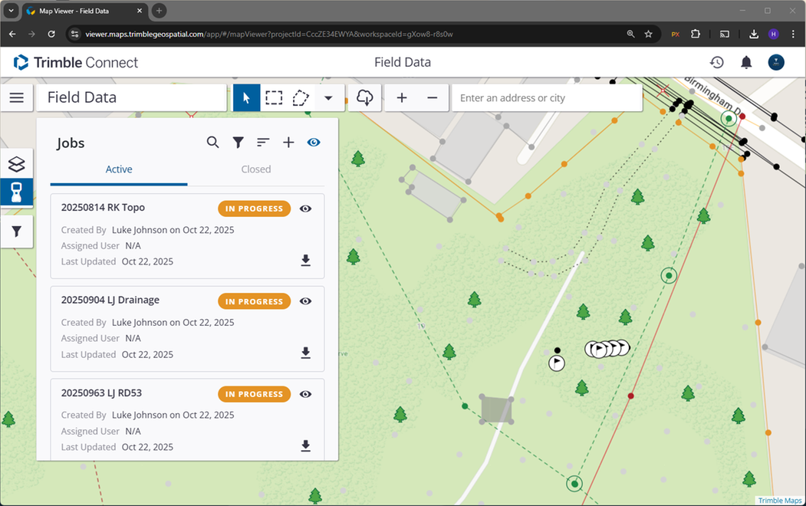Search jobs with the magnifier icon

tap(213, 143)
